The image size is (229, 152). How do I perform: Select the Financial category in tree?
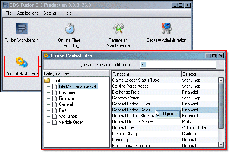[x=67, y=98]
